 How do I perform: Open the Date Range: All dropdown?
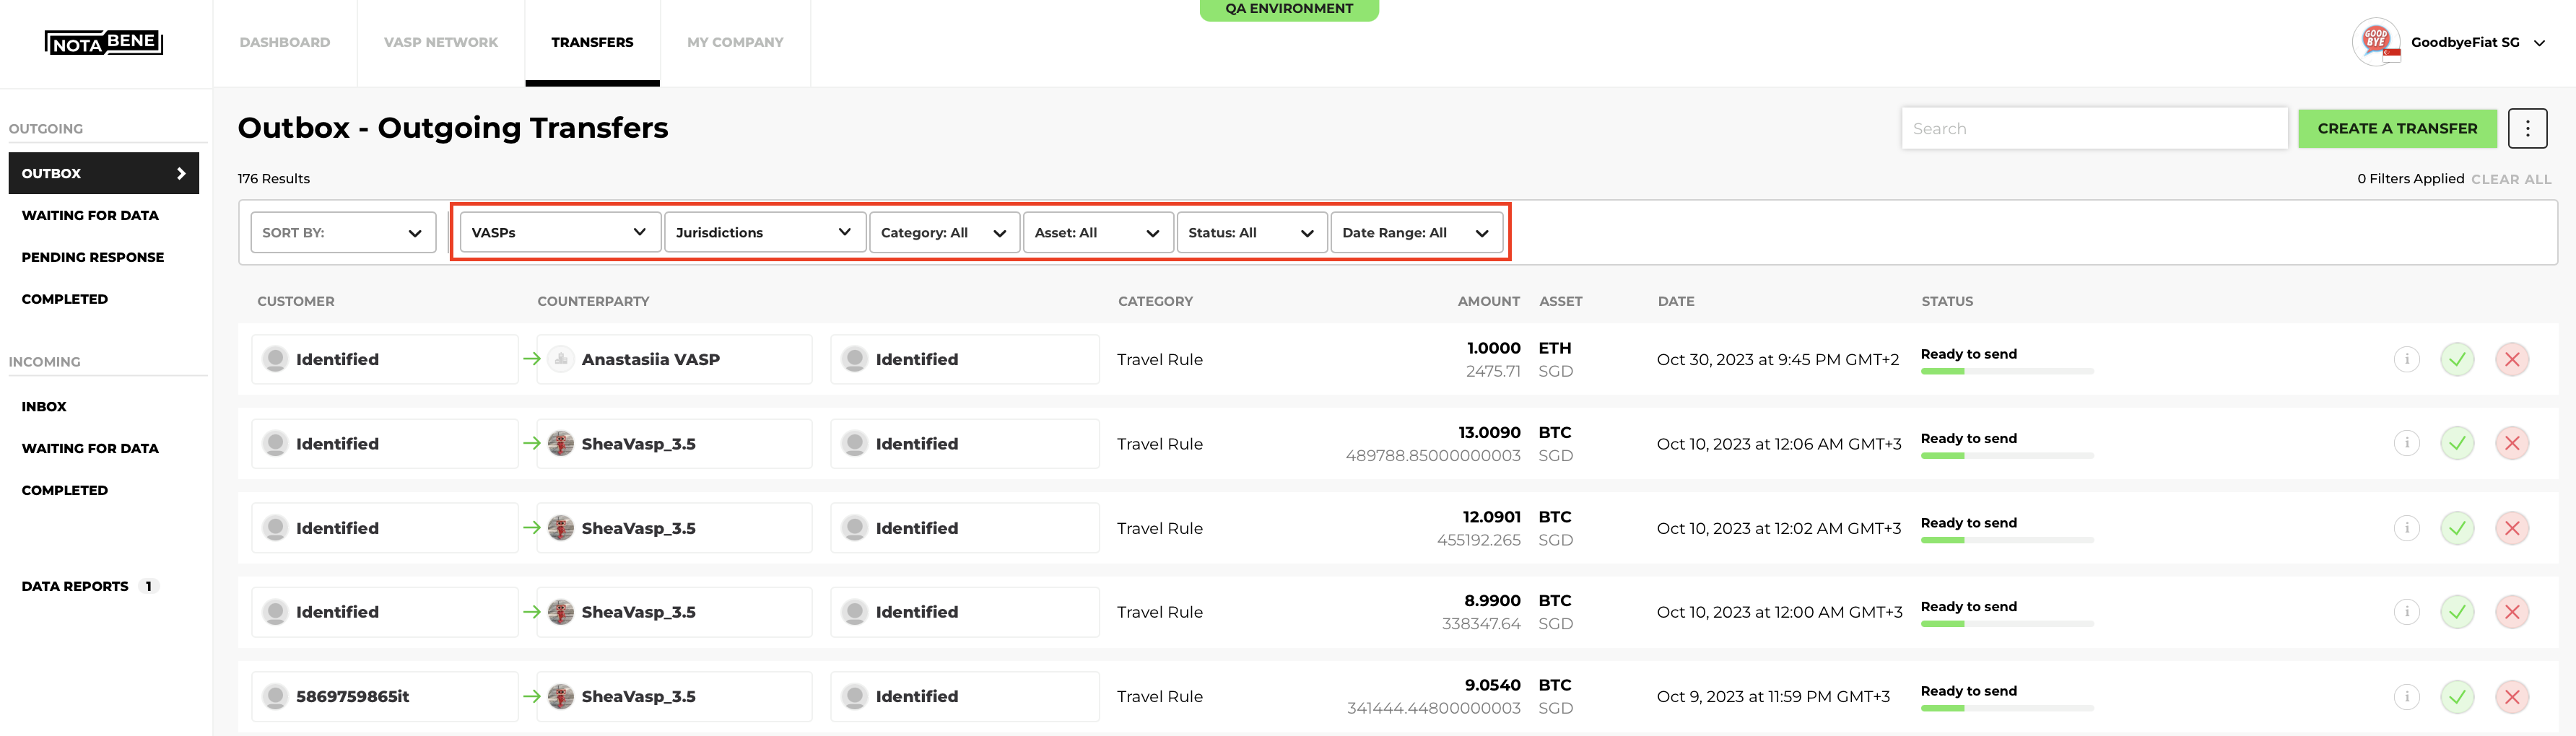[1417, 232]
